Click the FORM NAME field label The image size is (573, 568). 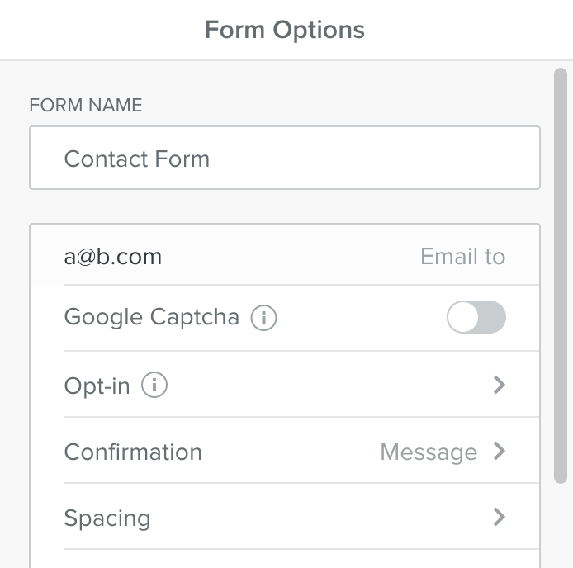point(86,106)
